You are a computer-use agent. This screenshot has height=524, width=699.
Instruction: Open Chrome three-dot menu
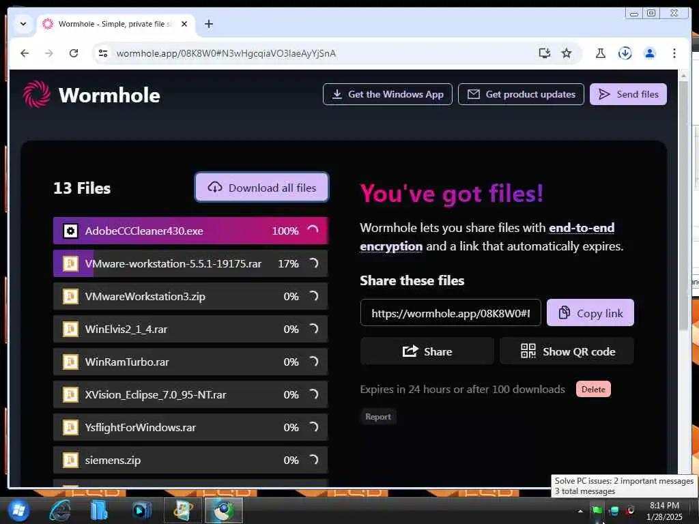click(674, 53)
